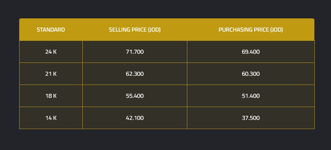
Task: Select the 24 K standard cell
Action: click(x=51, y=52)
